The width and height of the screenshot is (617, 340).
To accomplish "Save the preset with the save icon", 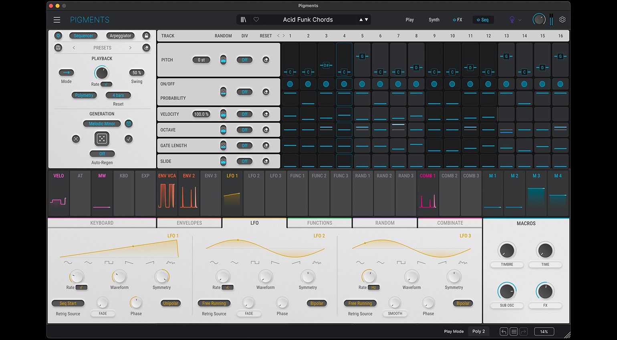I will click(58, 48).
